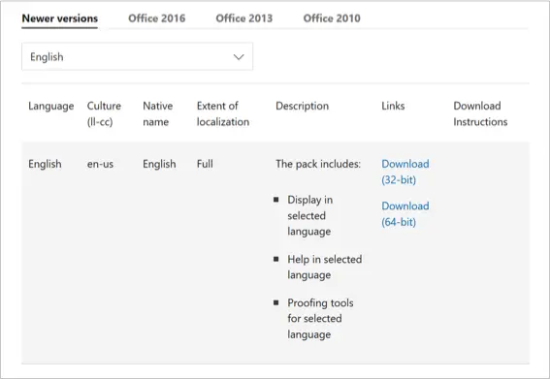550x379 pixels.
Task: Click the Native name column header
Action: click(157, 113)
